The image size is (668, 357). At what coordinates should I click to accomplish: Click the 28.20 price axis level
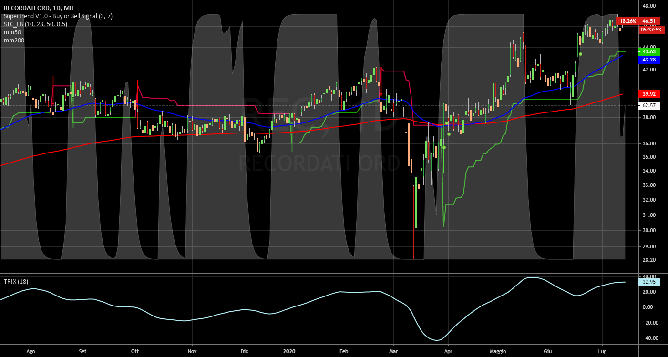click(648, 260)
